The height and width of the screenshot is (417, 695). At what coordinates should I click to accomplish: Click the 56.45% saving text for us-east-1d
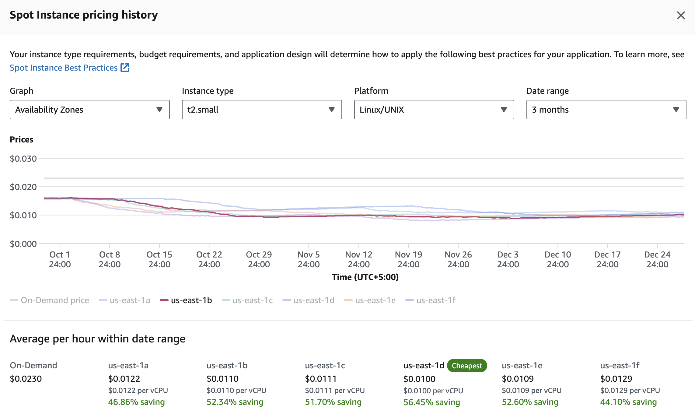pyautogui.click(x=431, y=402)
